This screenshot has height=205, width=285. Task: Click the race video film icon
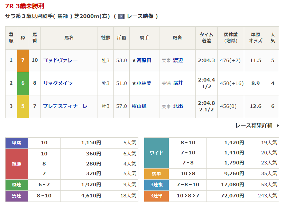click(x=121, y=16)
